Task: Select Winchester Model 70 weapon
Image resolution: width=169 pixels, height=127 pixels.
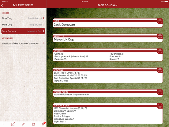Action: (71, 75)
